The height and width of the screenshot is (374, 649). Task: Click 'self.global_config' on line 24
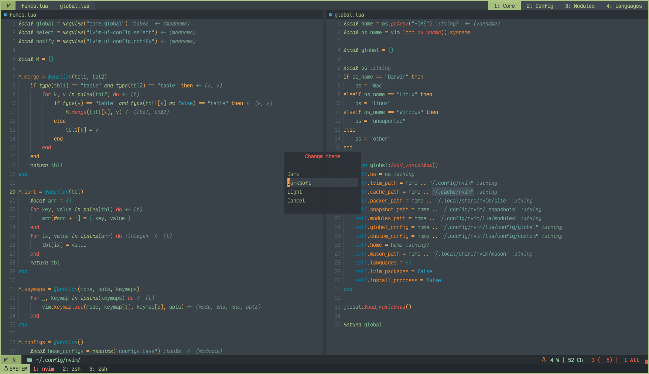pos(382,227)
